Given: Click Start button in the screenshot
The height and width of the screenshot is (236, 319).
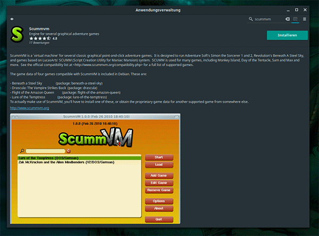Looking at the screenshot, I should point(158,158).
